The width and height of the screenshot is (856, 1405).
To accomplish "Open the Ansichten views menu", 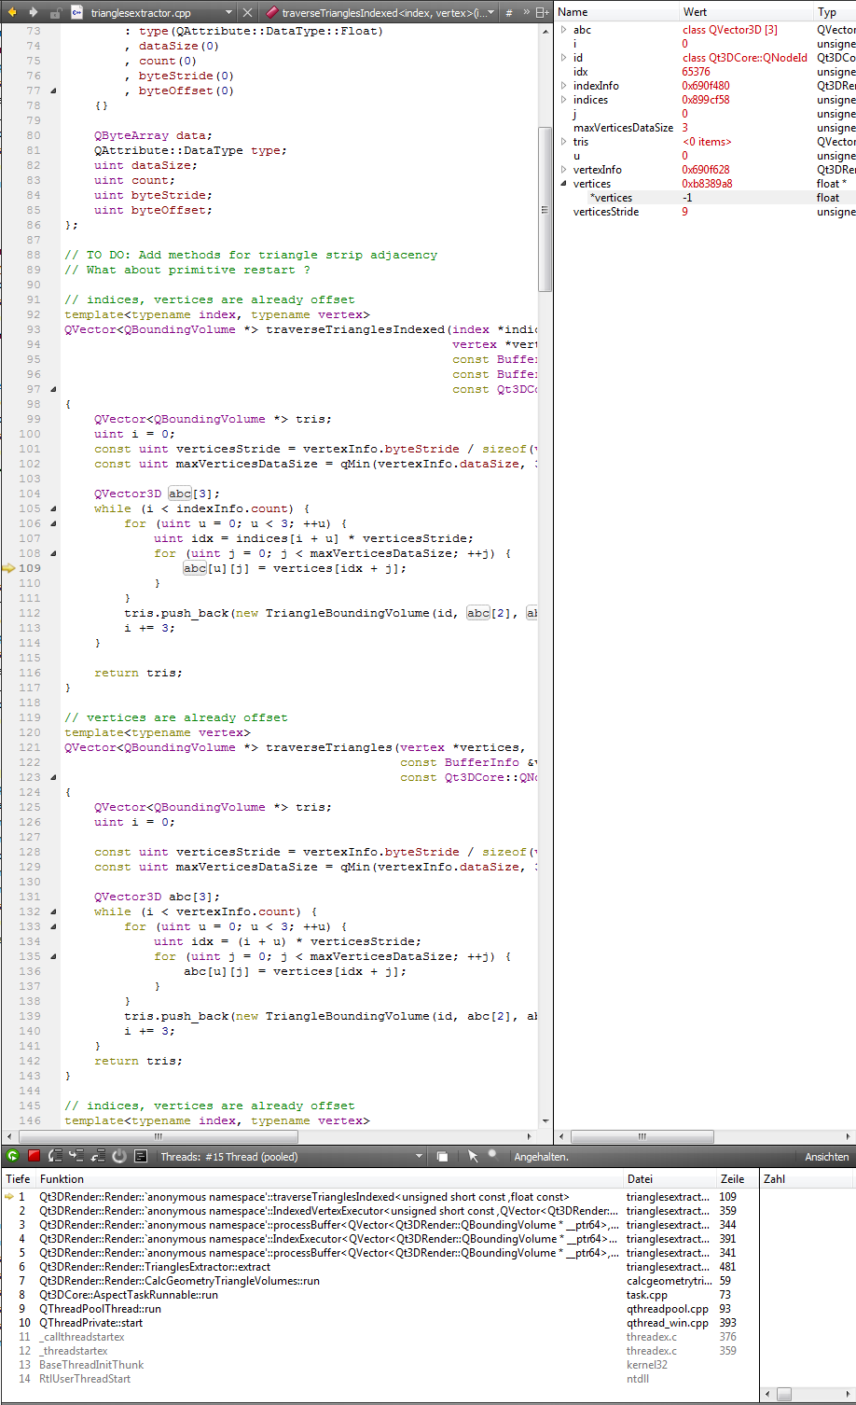I will coord(826,1157).
